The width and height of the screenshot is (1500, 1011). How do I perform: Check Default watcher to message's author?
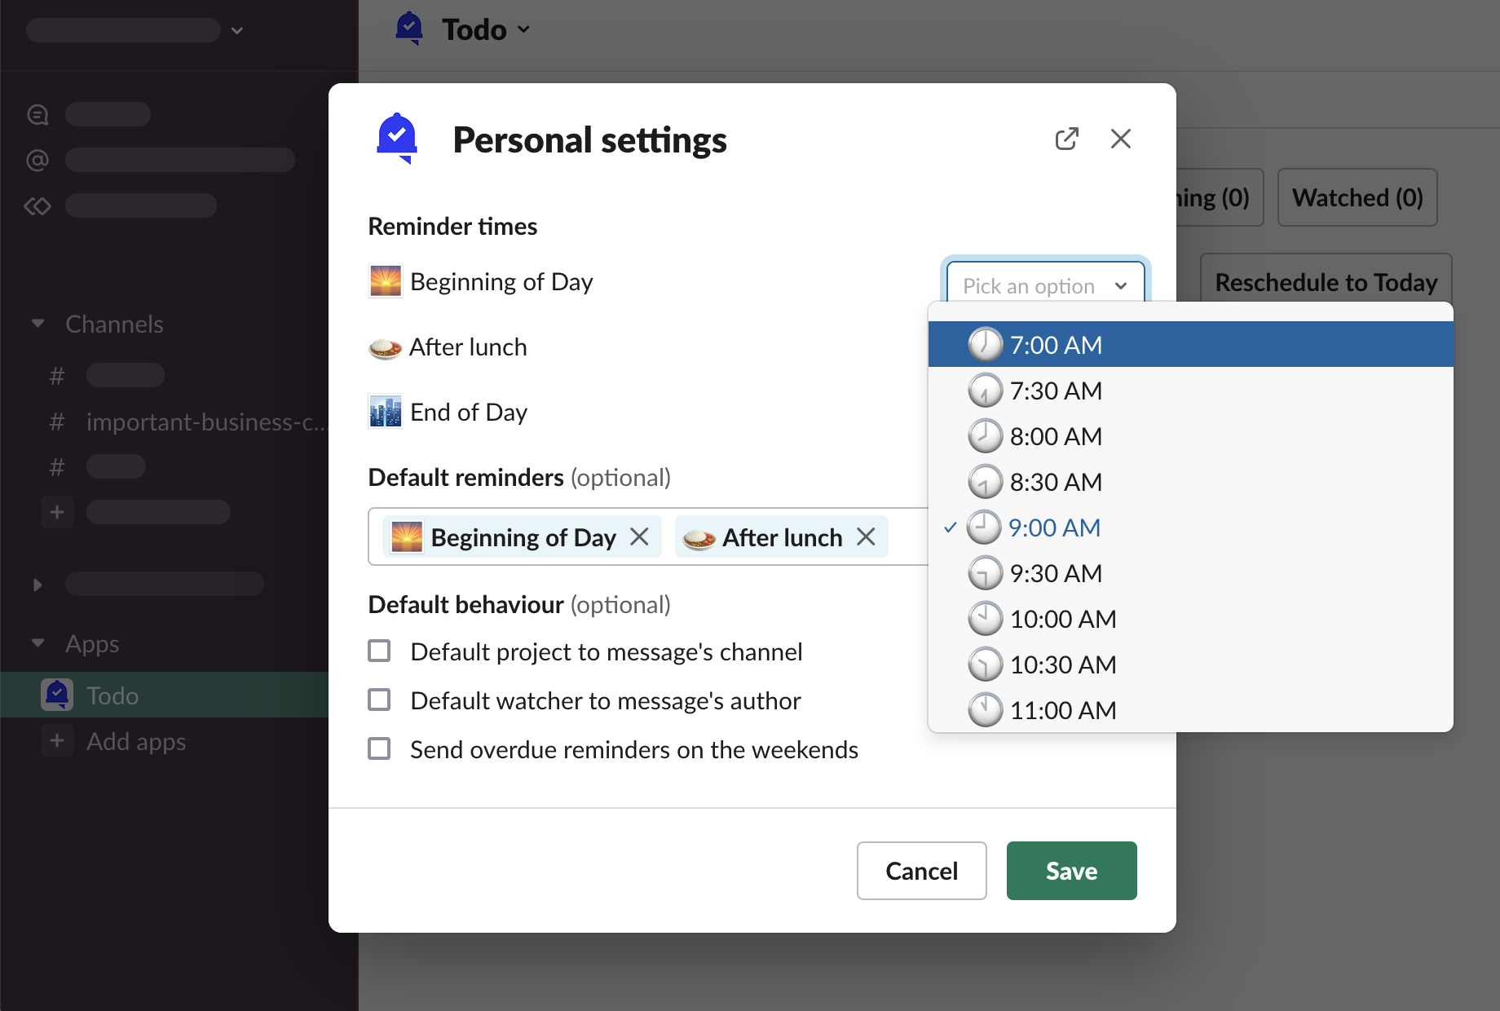pos(379,700)
